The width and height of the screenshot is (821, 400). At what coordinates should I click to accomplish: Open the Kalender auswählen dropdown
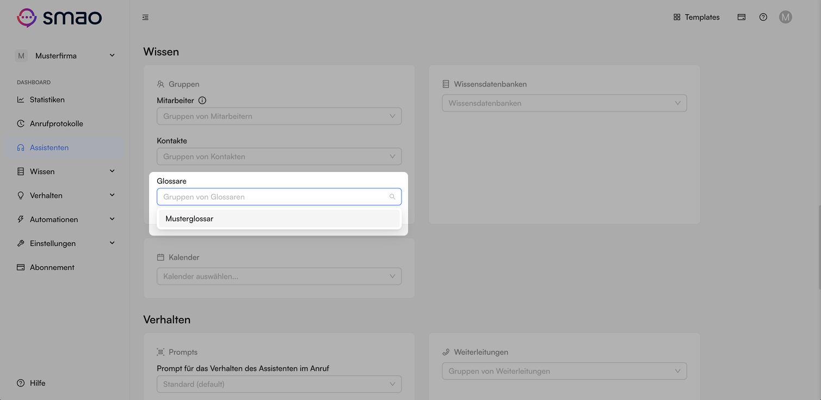pos(279,276)
